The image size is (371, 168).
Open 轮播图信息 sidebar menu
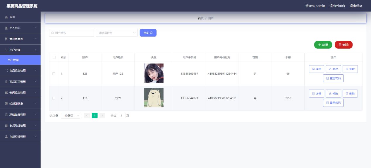(20, 104)
